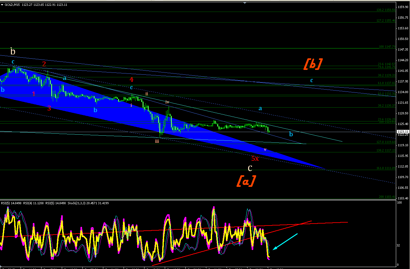Click the 100 level on indicator scale

pos(400,203)
